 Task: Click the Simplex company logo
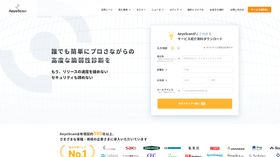237,155
